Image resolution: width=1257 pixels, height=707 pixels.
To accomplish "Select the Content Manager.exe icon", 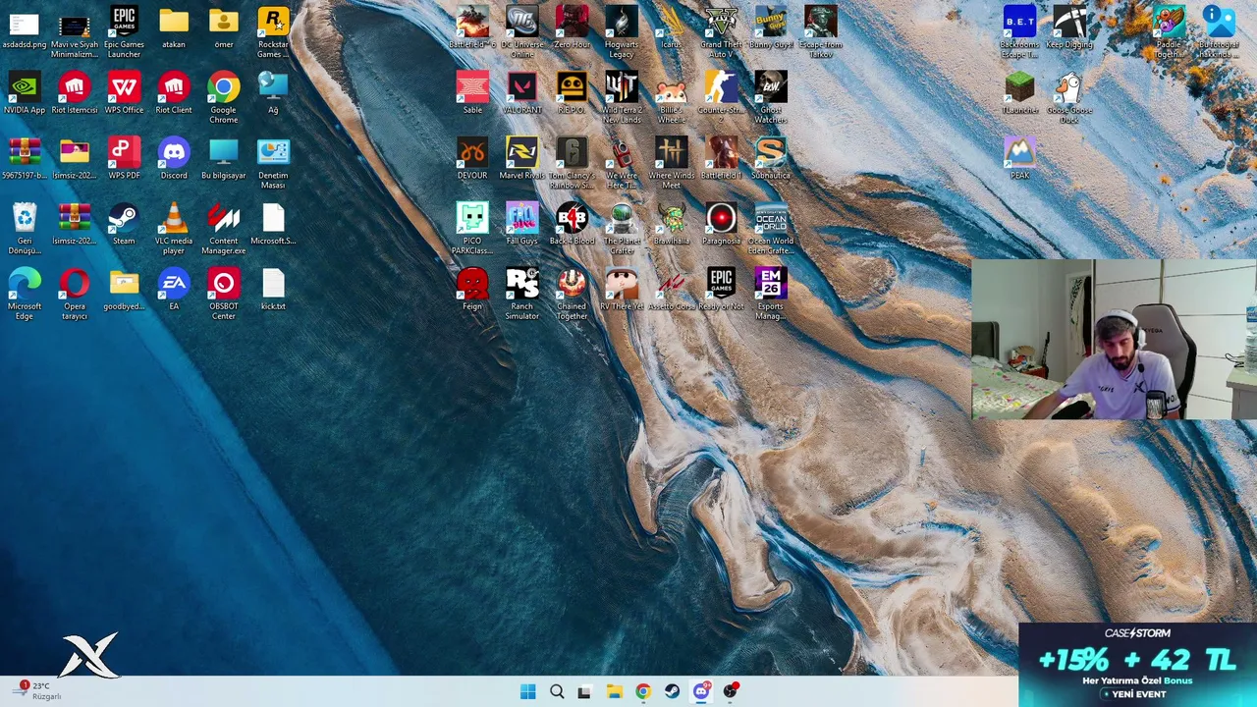I will 224,229.
